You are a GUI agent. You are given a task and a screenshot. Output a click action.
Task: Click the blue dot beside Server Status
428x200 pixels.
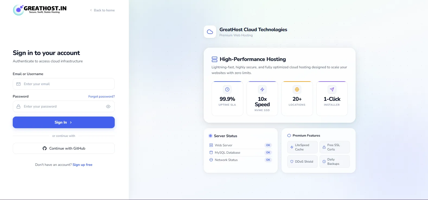pyautogui.click(x=210, y=136)
